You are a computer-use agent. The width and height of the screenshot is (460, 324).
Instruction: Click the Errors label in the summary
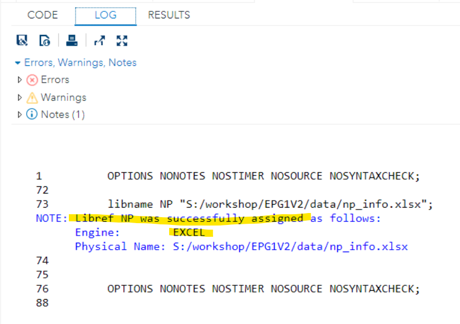(x=55, y=80)
